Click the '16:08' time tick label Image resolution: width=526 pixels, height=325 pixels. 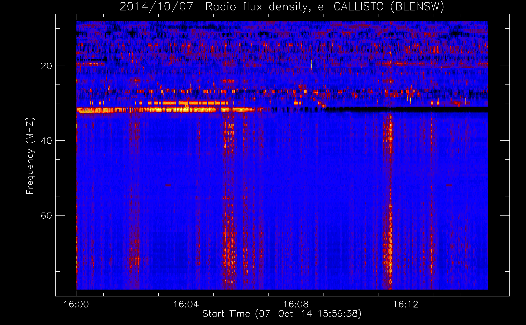click(x=296, y=305)
